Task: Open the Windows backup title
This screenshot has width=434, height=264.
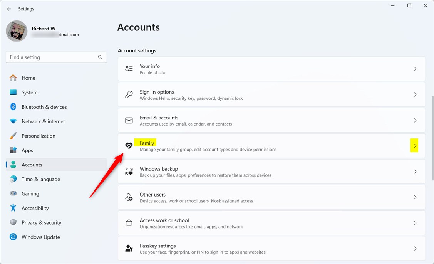Action: (159, 169)
